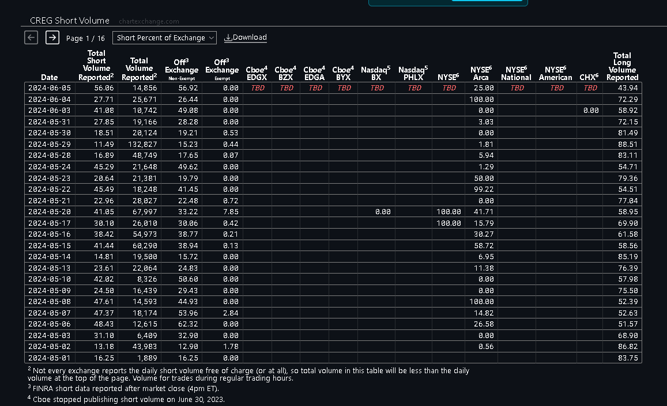Select Total Volume Reported column header
The image size is (667, 406).
point(139,69)
